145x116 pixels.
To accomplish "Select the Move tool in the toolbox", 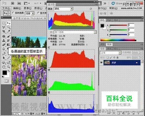I will click(9, 23).
